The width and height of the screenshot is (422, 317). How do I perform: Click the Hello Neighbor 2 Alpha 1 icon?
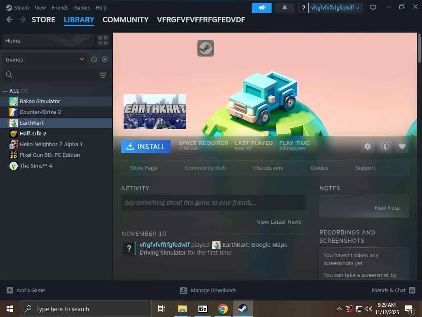[x=14, y=144]
